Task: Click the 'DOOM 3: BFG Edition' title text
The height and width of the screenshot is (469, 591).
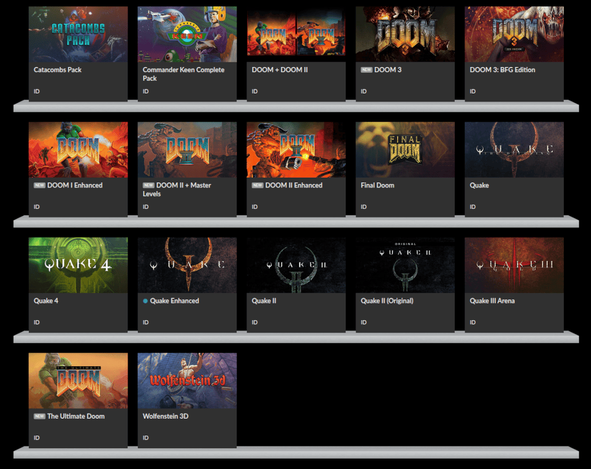Action: click(503, 70)
